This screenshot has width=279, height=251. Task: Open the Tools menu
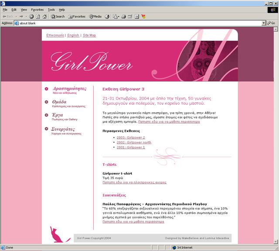click(x=51, y=10)
